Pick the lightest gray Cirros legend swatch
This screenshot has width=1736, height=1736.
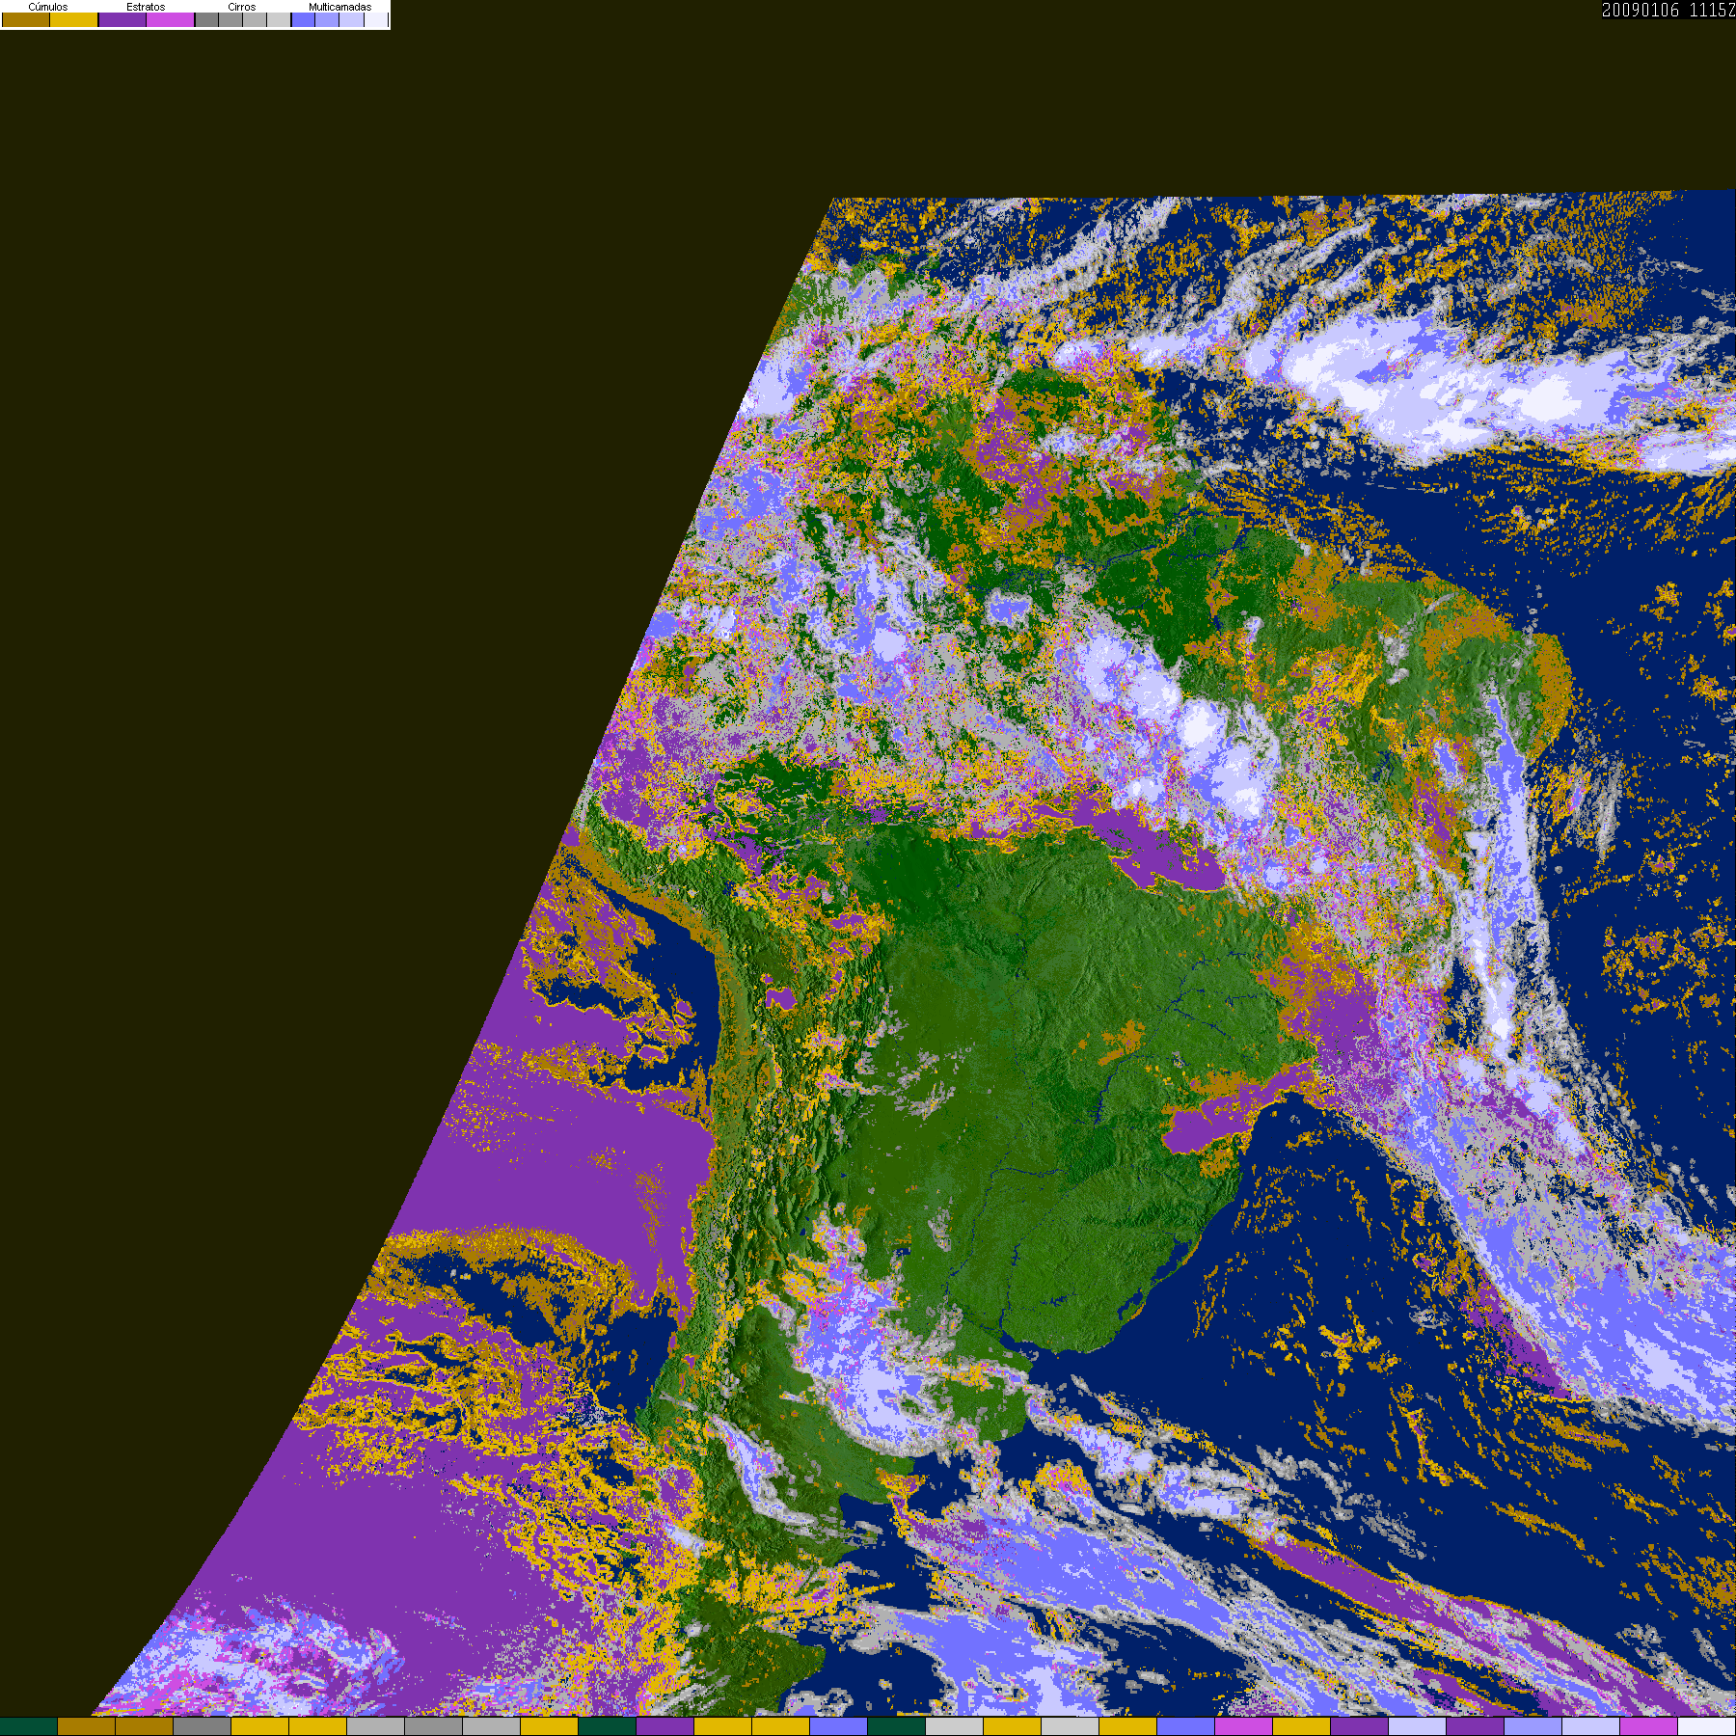coord(279,19)
